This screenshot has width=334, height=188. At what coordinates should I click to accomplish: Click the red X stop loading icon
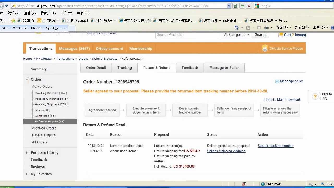tap(249, 6)
